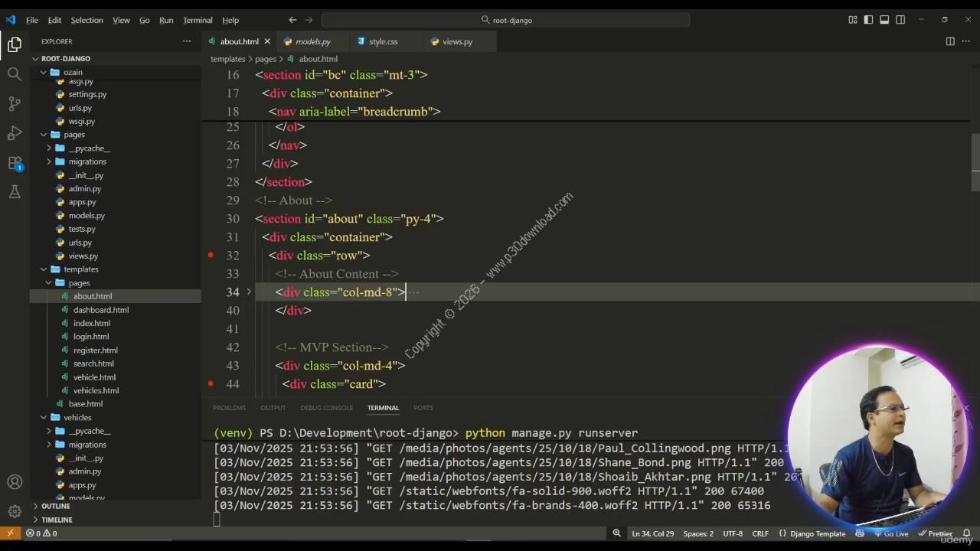Image resolution: width=980 pixels, height=551 pixels.
Task: Open the Manage gear icon
Action: [15, 511]
